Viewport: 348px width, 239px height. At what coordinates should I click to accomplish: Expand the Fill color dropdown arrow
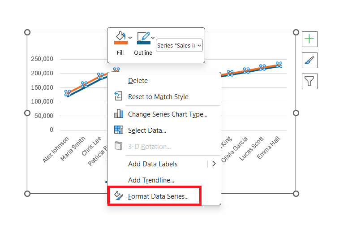click(130, 38)
